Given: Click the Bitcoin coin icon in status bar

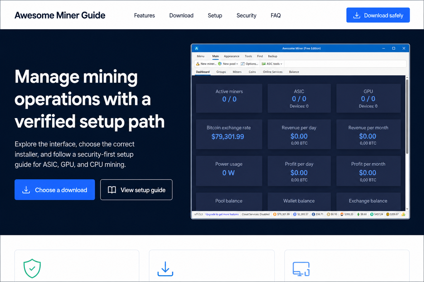Looking at the screenshot, I should point(275,214).
